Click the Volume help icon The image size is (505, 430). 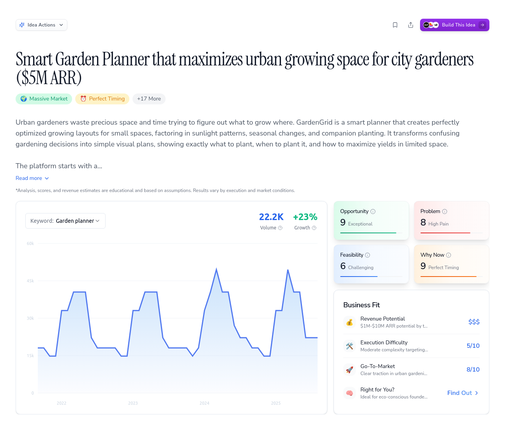(x=280, y=228)
